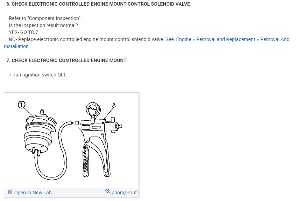303x201 pixels.
Task: Click the step 7 engine mount heading
Action: [x=66, y=60]
